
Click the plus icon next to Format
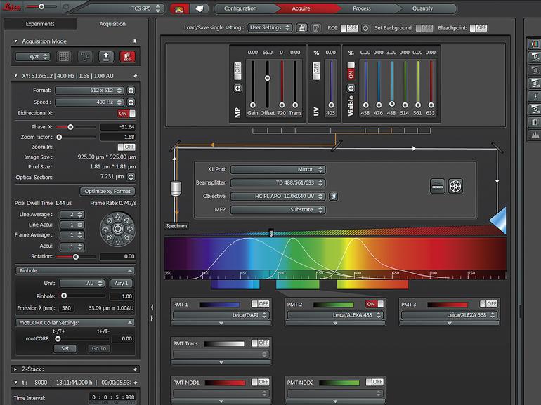tap(131, 91)
